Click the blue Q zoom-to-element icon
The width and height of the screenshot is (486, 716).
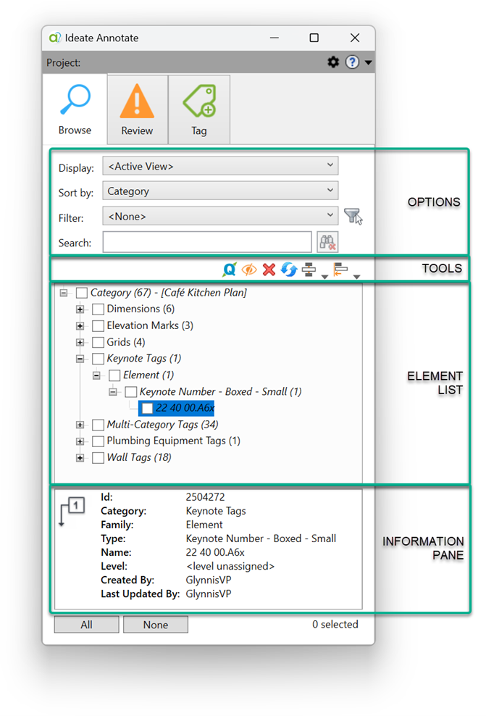230,270
